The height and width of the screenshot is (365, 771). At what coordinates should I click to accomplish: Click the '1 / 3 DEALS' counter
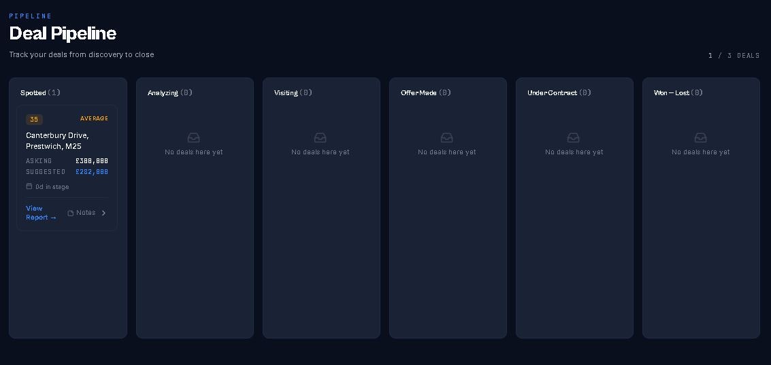(x=734, y=56)
